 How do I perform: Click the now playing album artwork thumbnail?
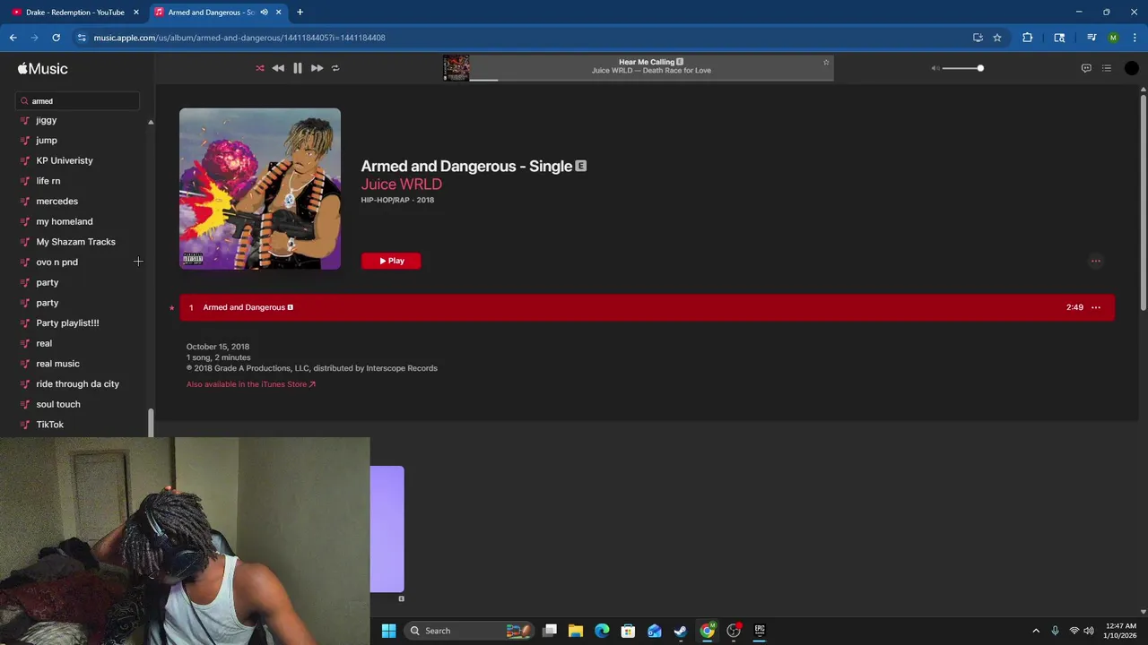(456, 68)
